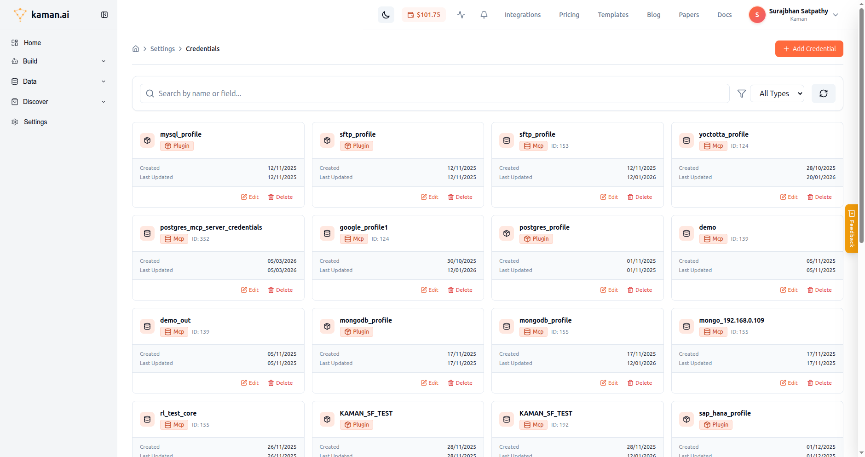Click the kaman.ai logo
This screenshot has height=457, width=865.
[41, 15]
